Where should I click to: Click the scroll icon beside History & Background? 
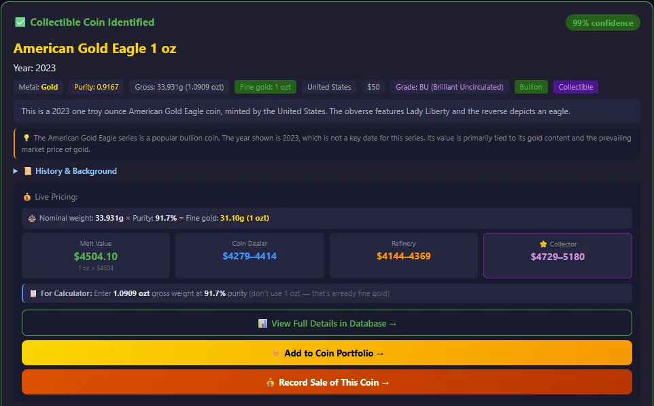pos(27,171)
